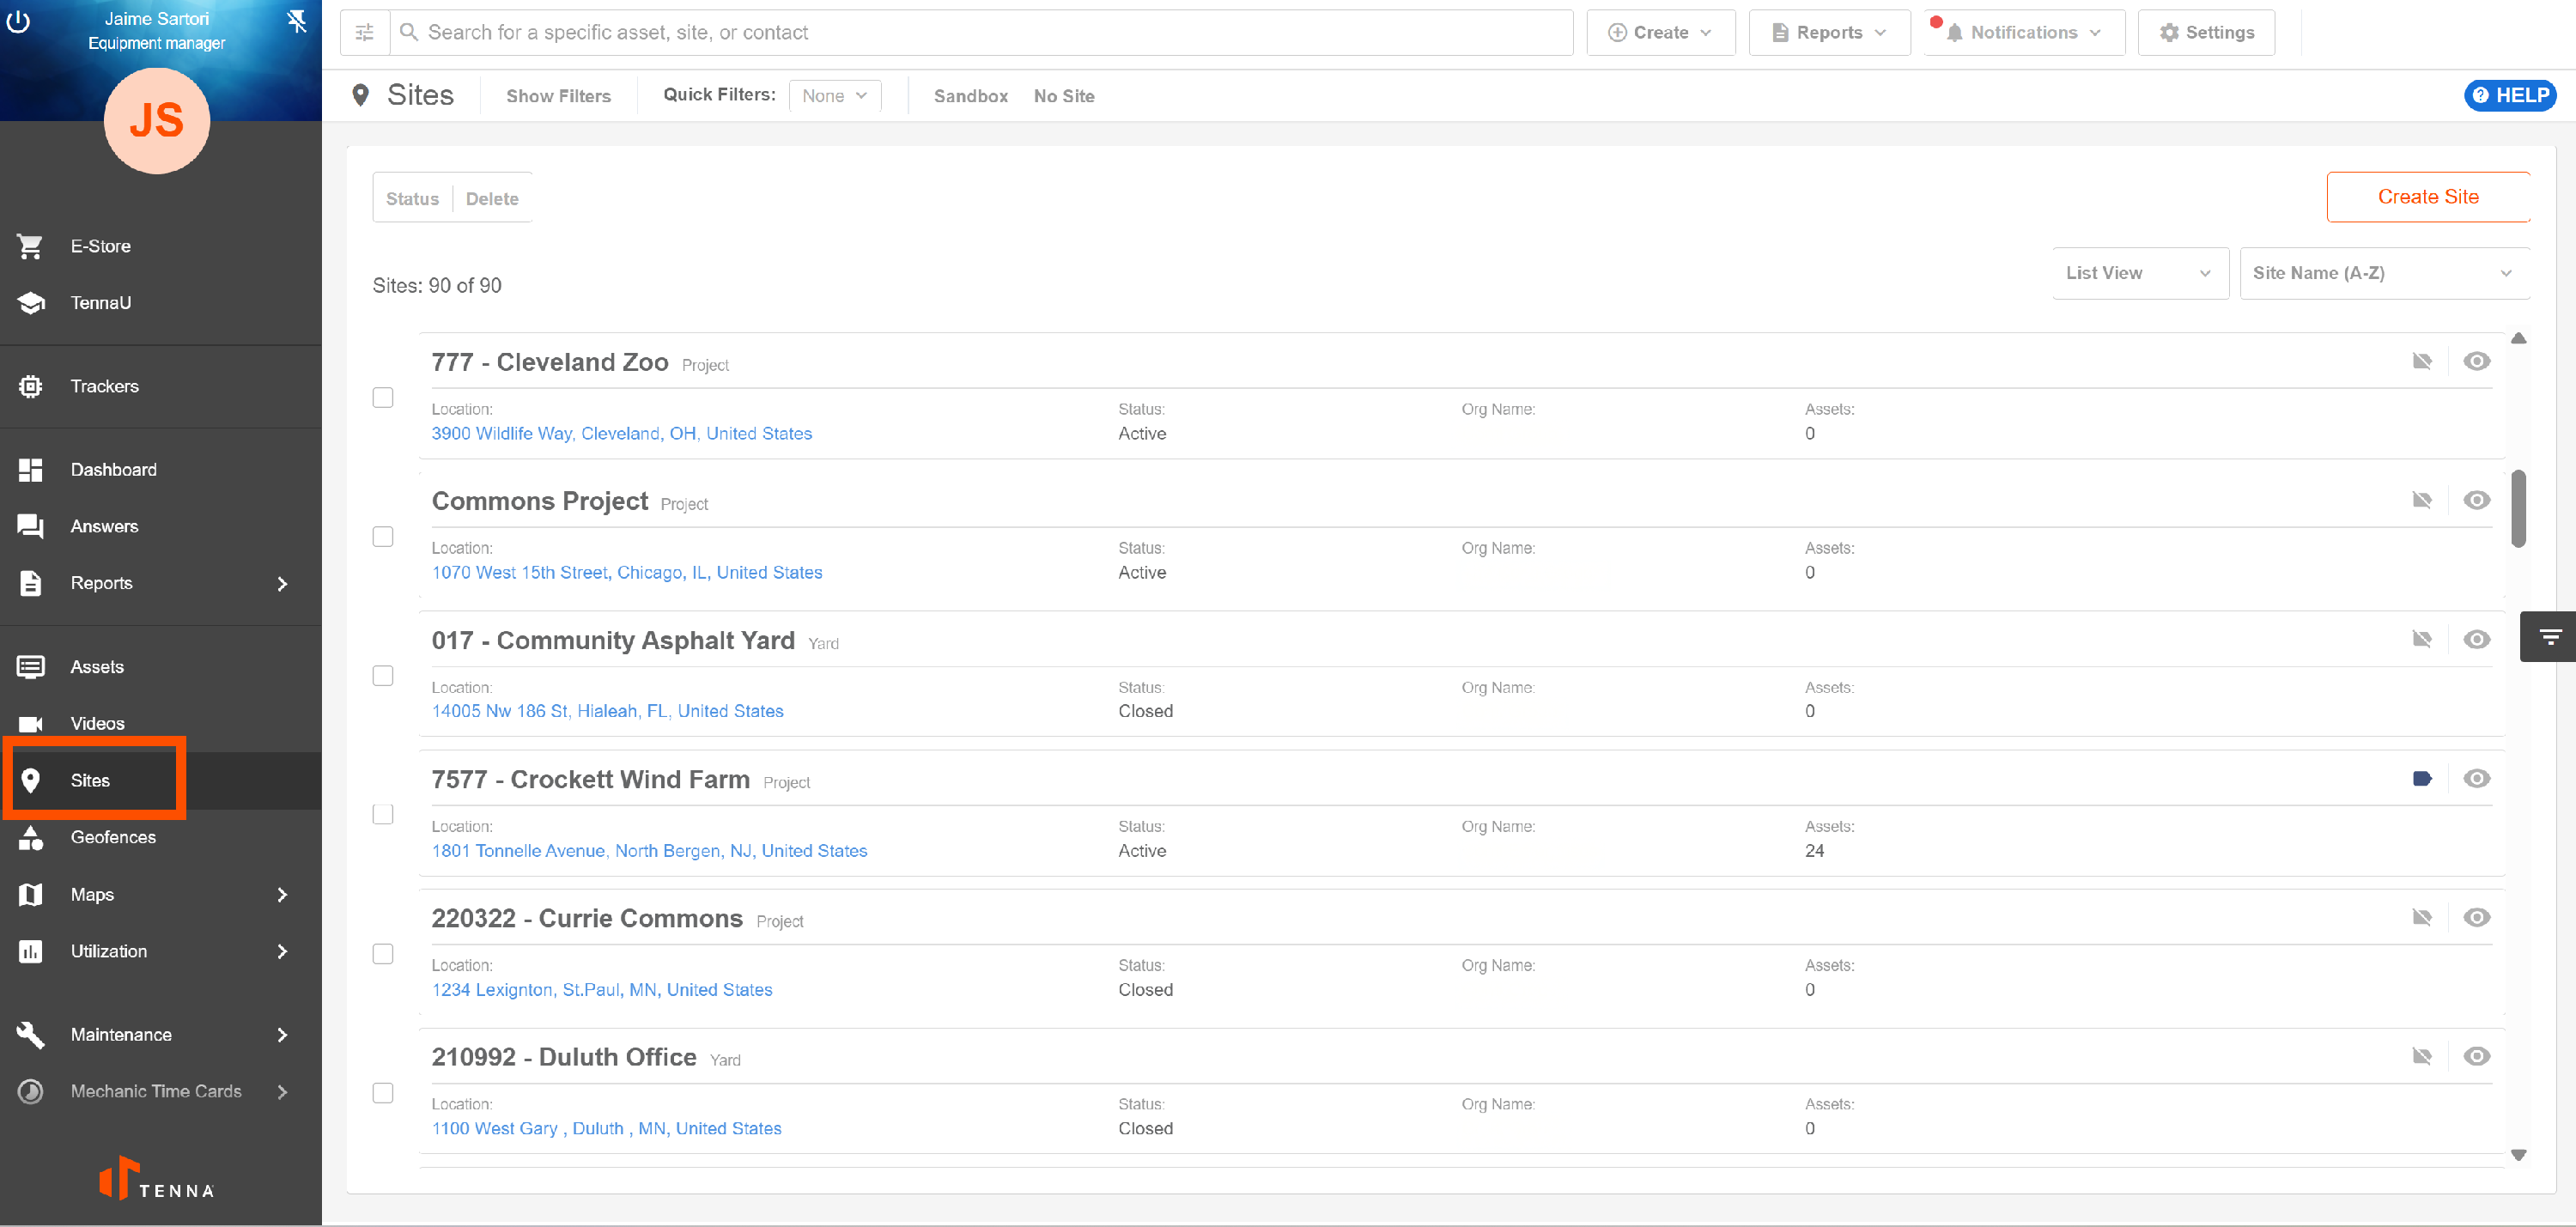Toggle eye visibility for Duluth Office
The width and height of the screenshot is (2576, 1227).
tap(2476, 1056)
